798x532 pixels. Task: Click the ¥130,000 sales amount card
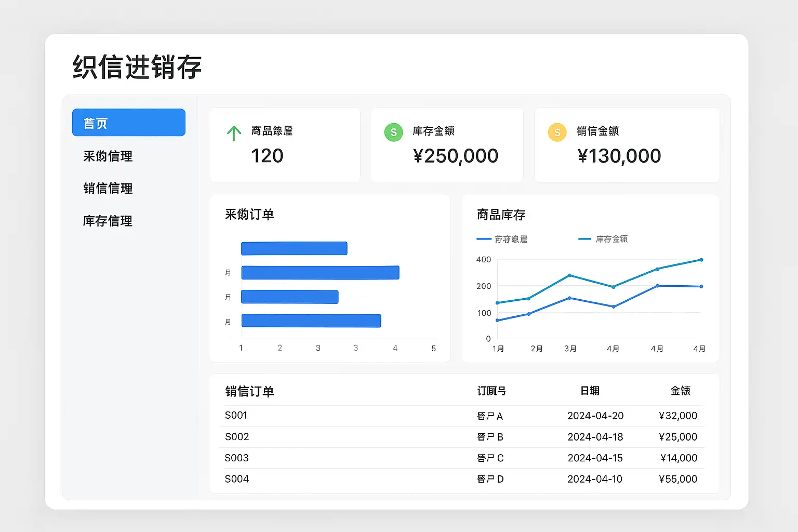[627, 145]
